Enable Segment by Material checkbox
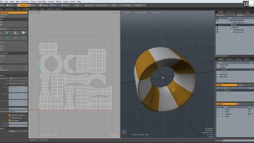 10,115
